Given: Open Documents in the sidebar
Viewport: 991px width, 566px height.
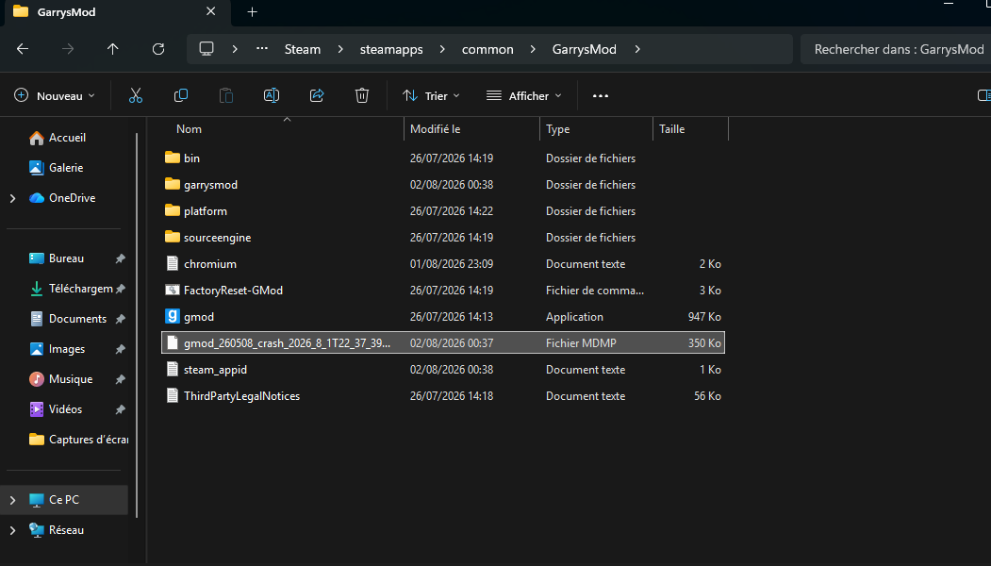Looking at the screenshot, I should 68,319.
